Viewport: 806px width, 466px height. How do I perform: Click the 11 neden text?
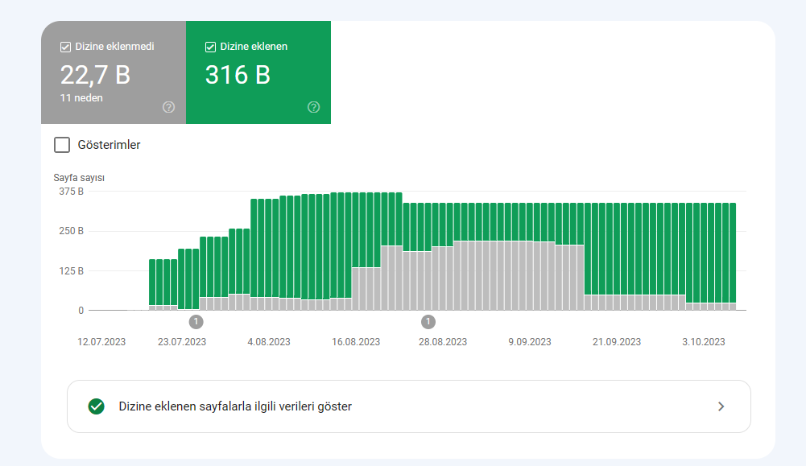[81, 97]
